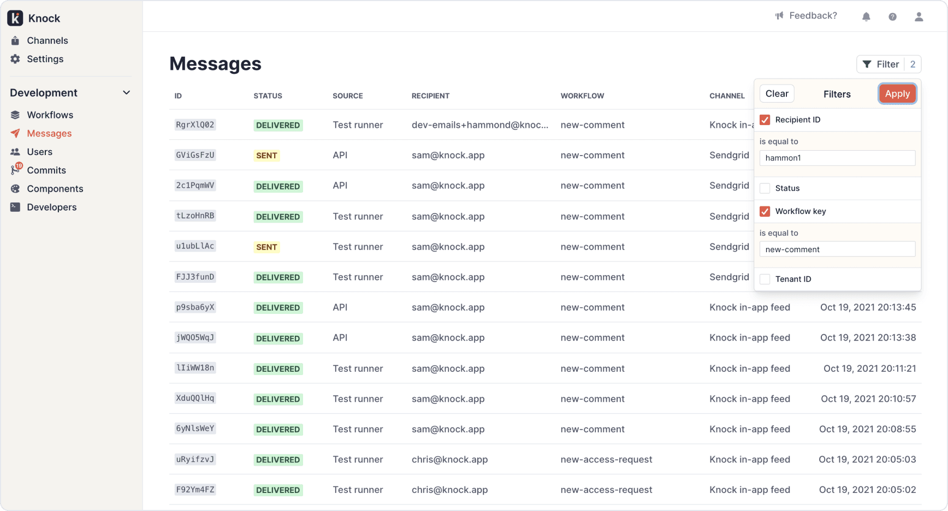Click the help question mark icon
The height and width of the screenshot is (511, 948).
[892, 17]
